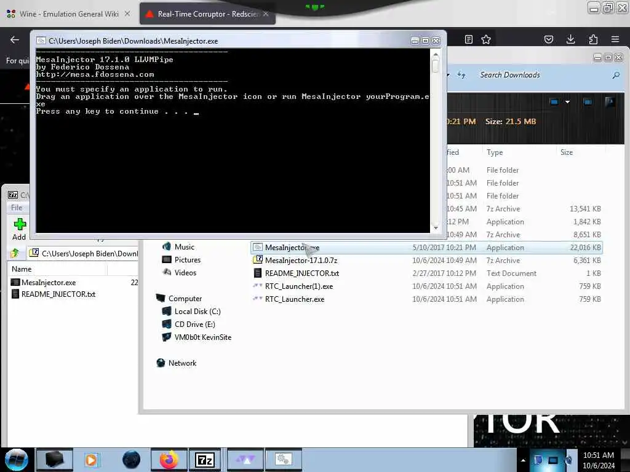The image size is (630, 472).
Task: Click the 7z Archive type of 13,541 KB file
Action: point(503,209)
